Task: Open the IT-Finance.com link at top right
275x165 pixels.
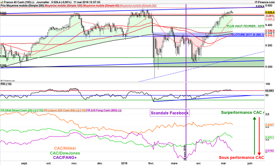Action: point(264,2)
